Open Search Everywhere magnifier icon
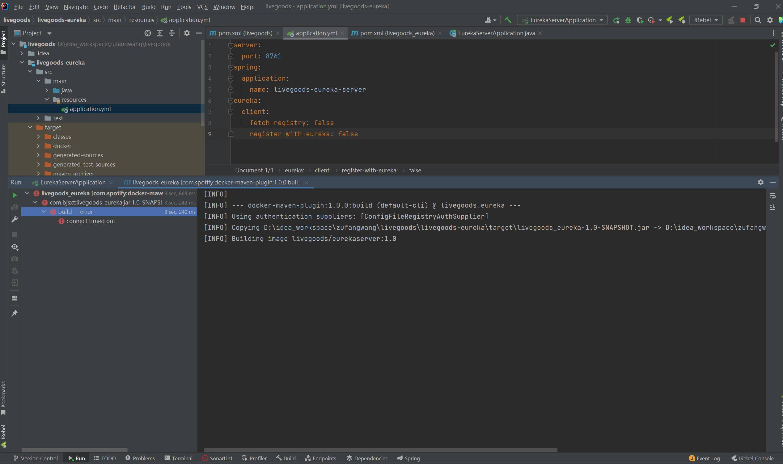The height and width of the screenshot is (464, 783). pyautogui.click(x=758, y=20)
